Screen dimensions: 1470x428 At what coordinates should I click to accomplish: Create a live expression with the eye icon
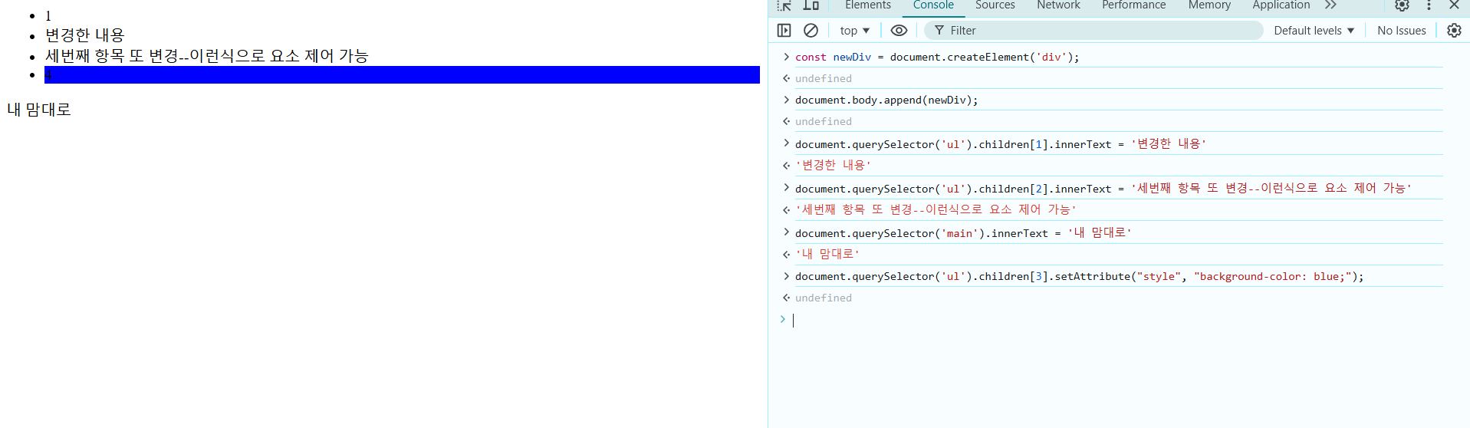[899, 31]
